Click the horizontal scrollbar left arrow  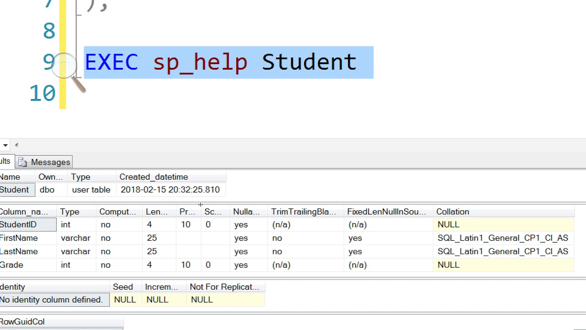coord(16,145)
